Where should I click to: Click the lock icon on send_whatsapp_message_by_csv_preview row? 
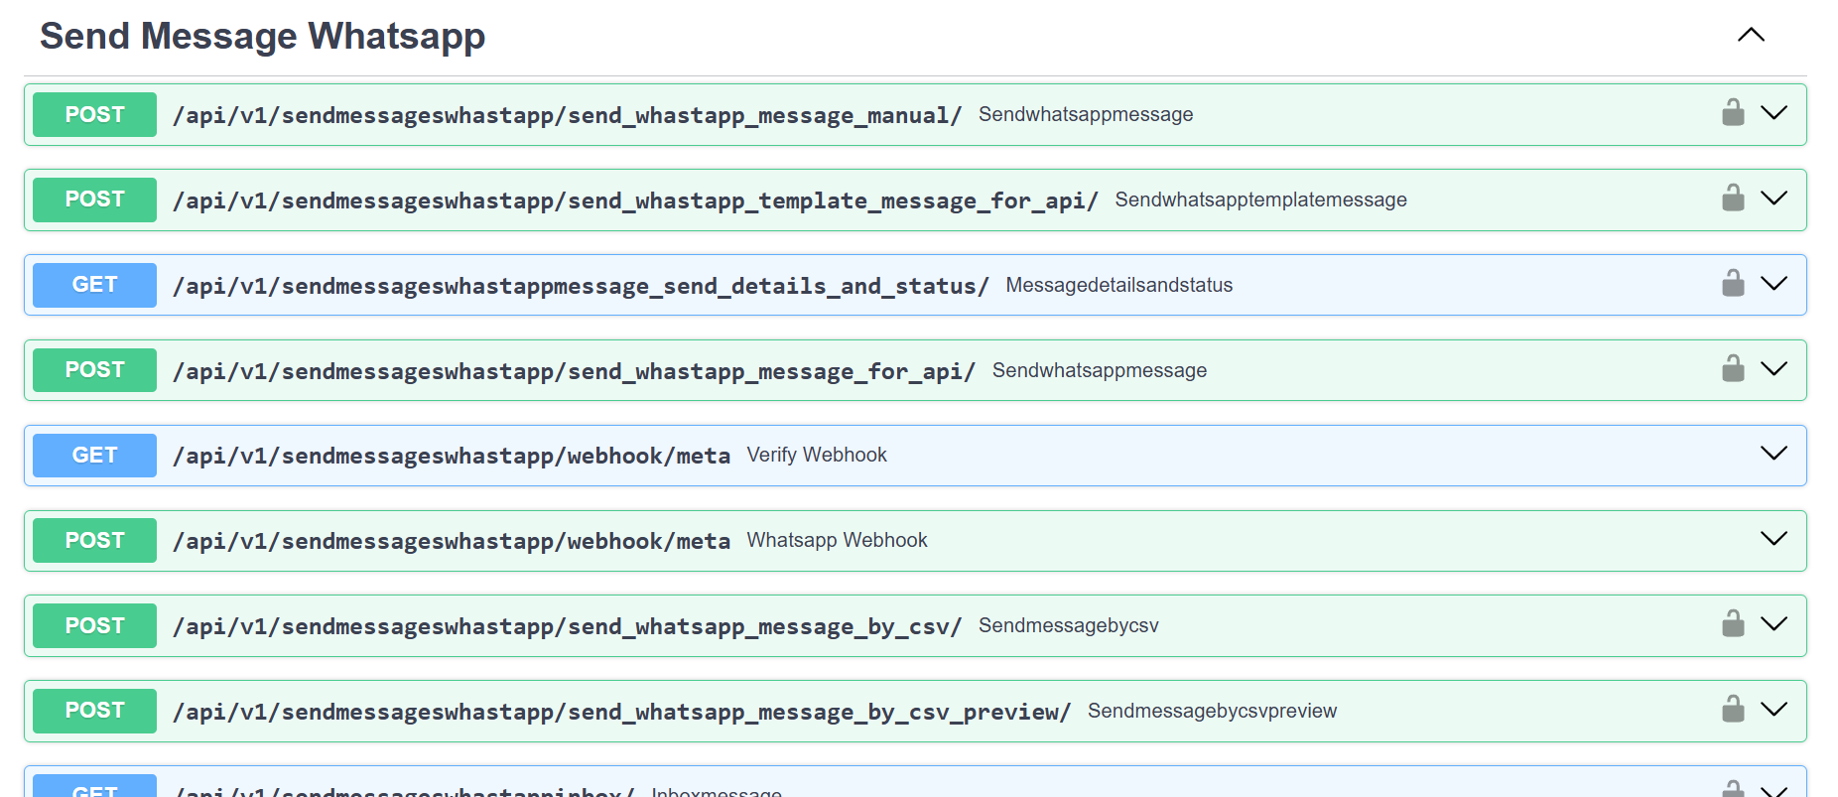(x=1733, y=710)
